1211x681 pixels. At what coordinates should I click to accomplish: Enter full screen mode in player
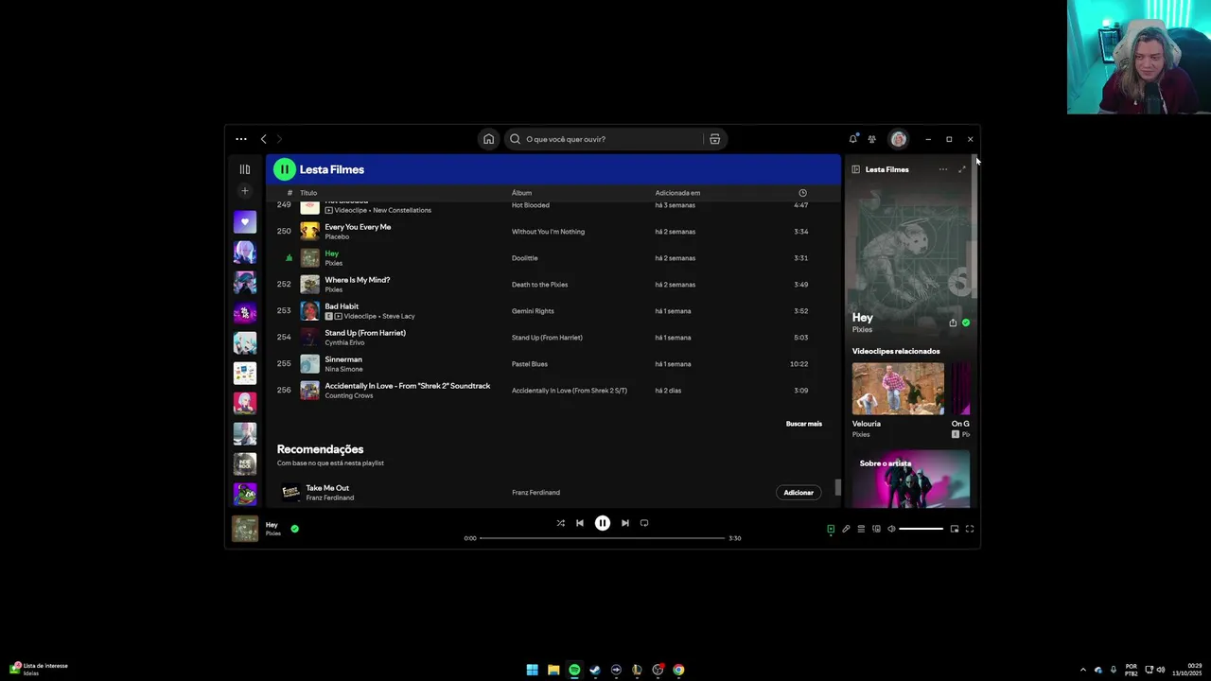coord(970,529)
